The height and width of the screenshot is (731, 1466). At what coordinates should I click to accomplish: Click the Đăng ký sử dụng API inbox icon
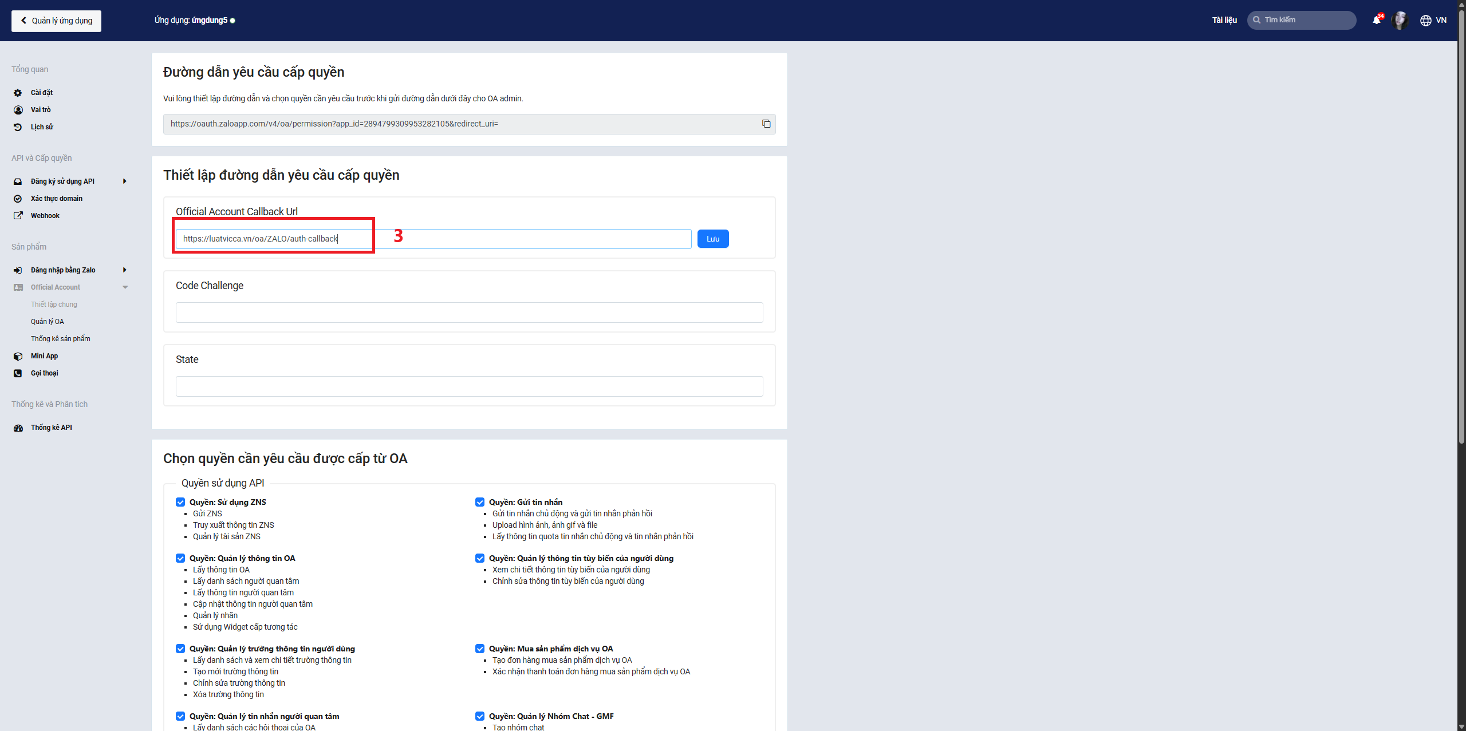coord(18,181)
